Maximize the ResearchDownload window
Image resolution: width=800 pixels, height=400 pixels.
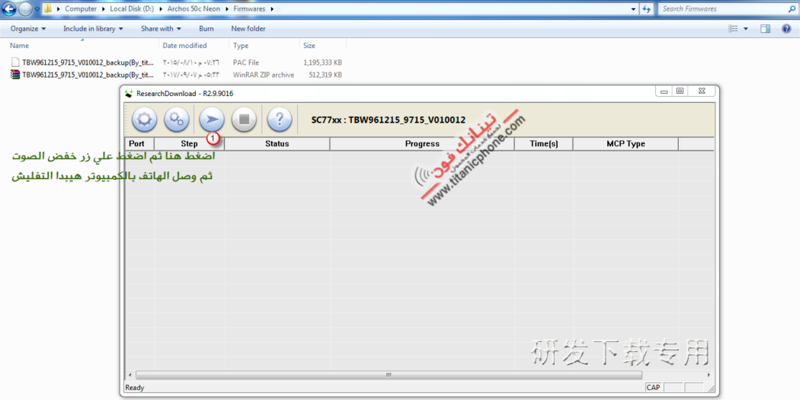[x=680, y=92]
